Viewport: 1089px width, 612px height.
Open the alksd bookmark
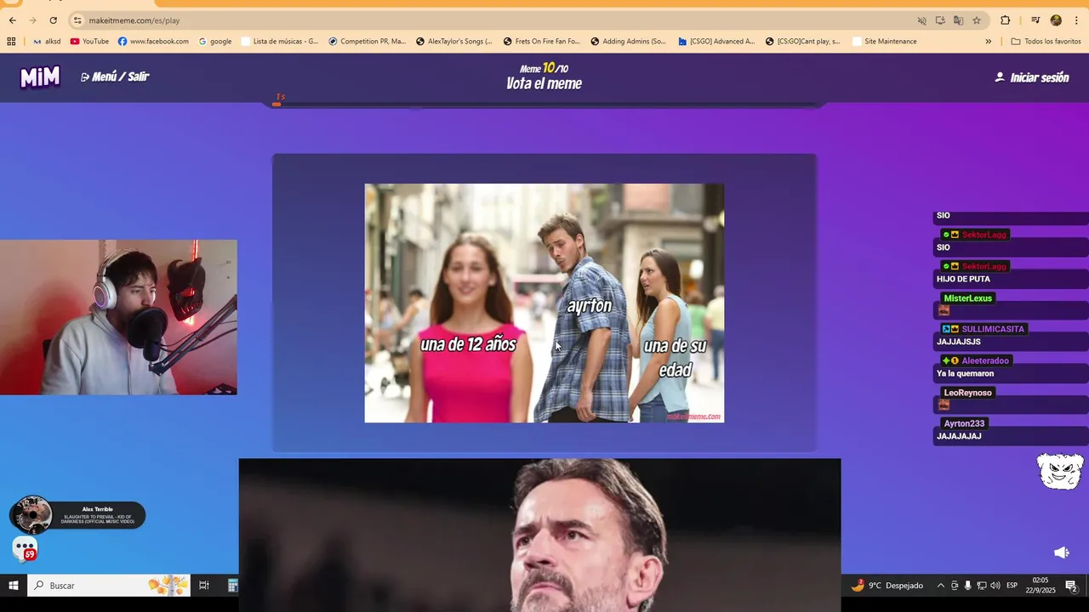pyautogui.click(x=47, y=41)
